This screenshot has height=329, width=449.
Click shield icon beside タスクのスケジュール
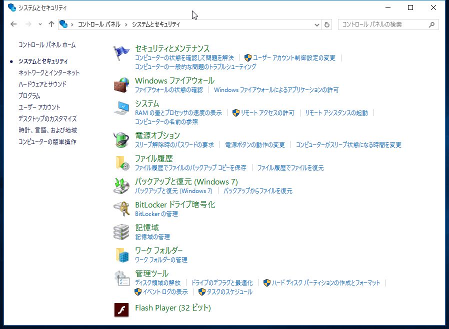pyautogui.click(x=202, y=292)
